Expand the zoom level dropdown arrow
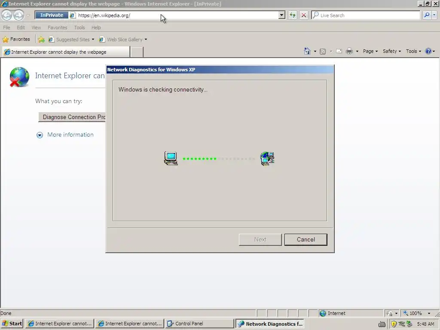 pos(429,313)
